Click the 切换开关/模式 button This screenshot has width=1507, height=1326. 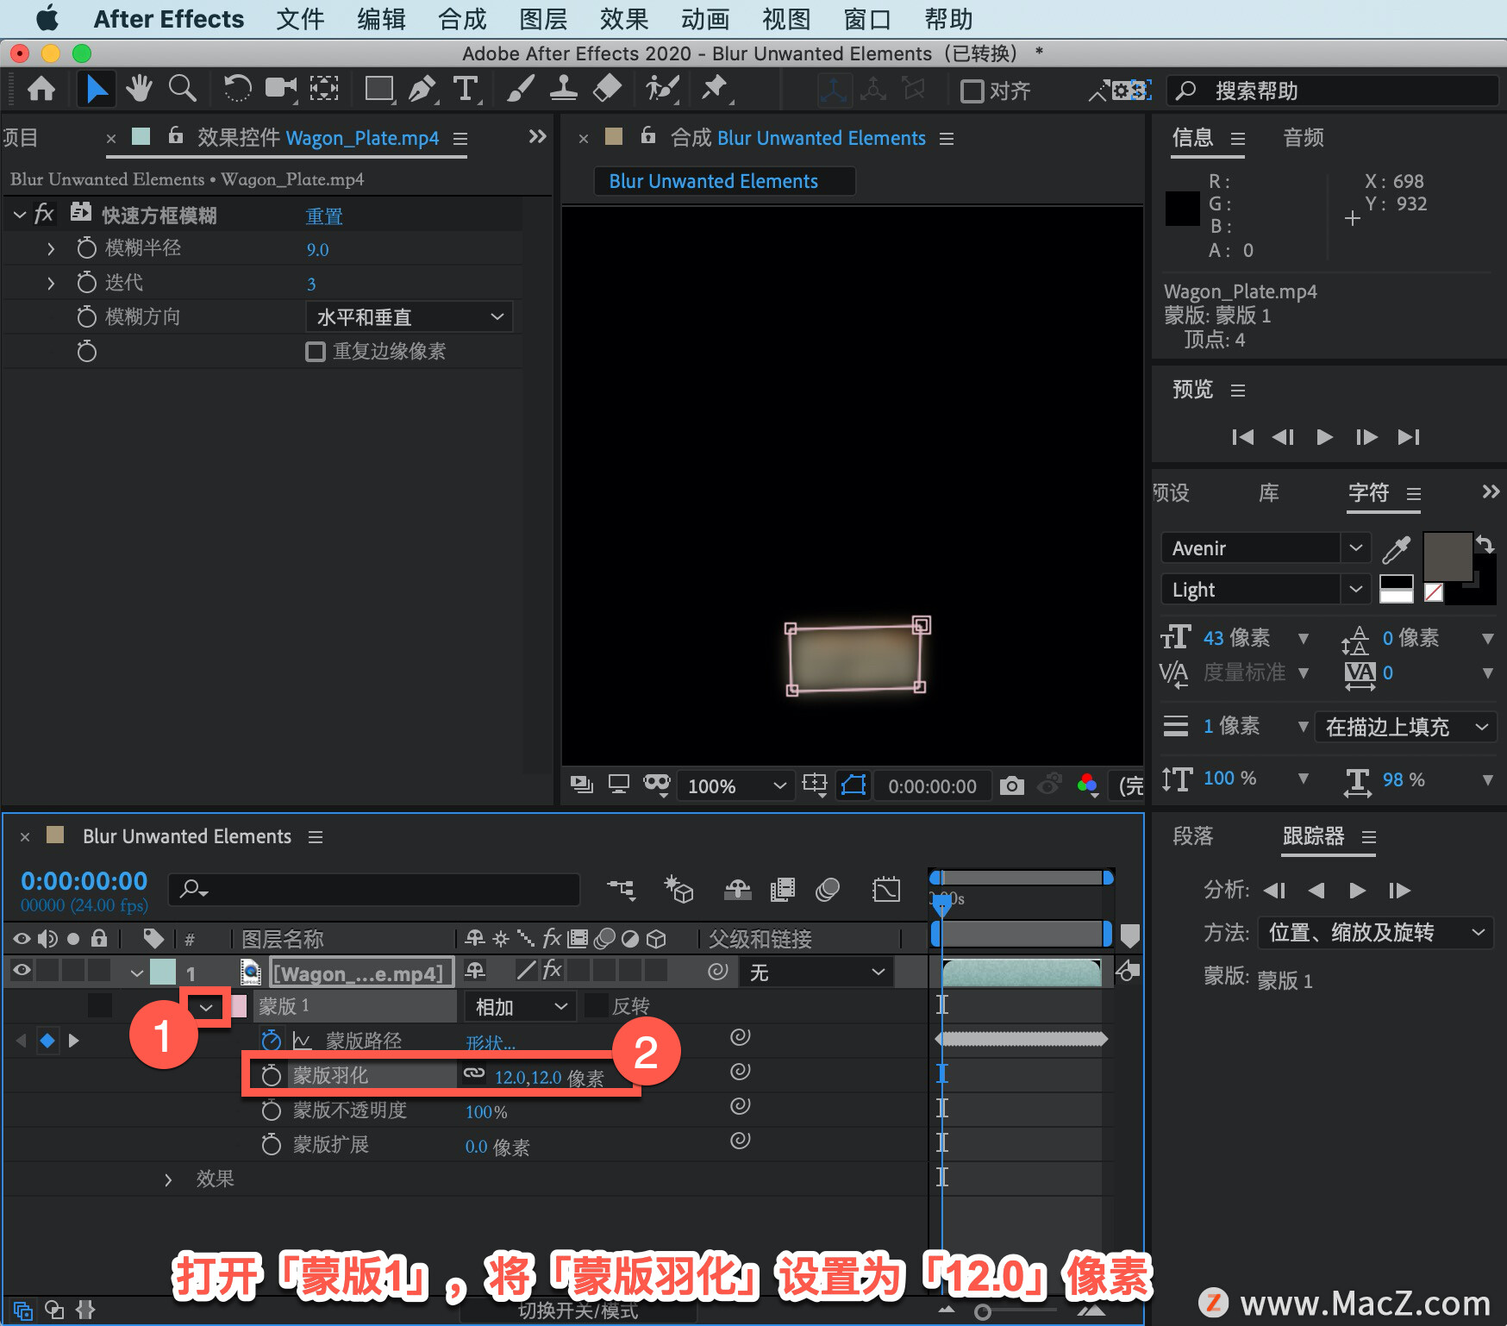[578, 1310]
